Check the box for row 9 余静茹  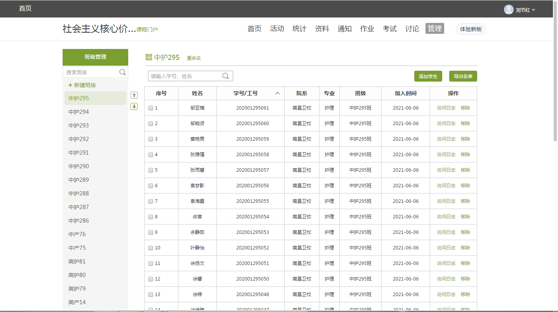coord(151,232)
